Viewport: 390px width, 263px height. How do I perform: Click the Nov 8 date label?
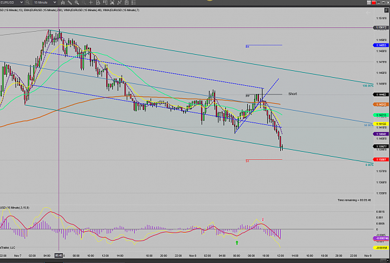coord(193,256)
